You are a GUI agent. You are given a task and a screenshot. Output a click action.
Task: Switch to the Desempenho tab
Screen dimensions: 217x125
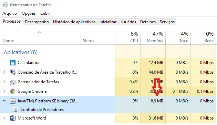pos(37,22)
